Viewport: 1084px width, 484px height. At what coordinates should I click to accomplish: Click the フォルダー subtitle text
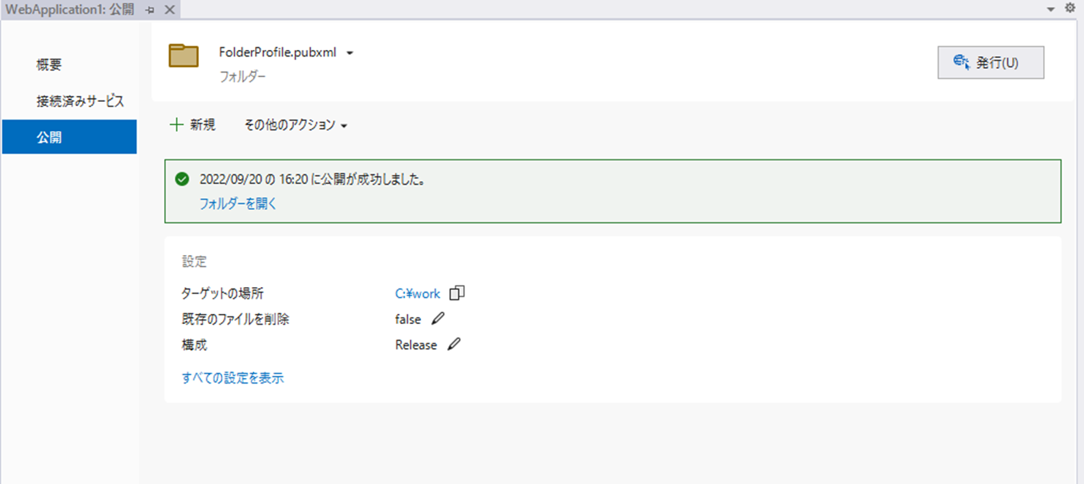[242, 77]
